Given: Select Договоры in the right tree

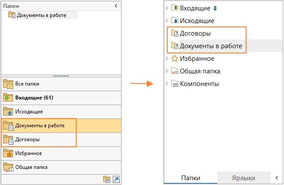Looking at the screenshot, I should click(x=195, y=33).
